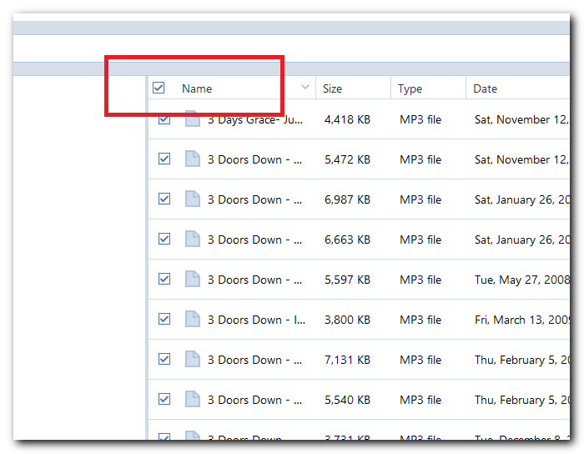Viewport: 584px width, 454px height.
Task: Select the file named "3 Days Grace- Ju..."
Action: pyautogui.click(x=255, y=120)
